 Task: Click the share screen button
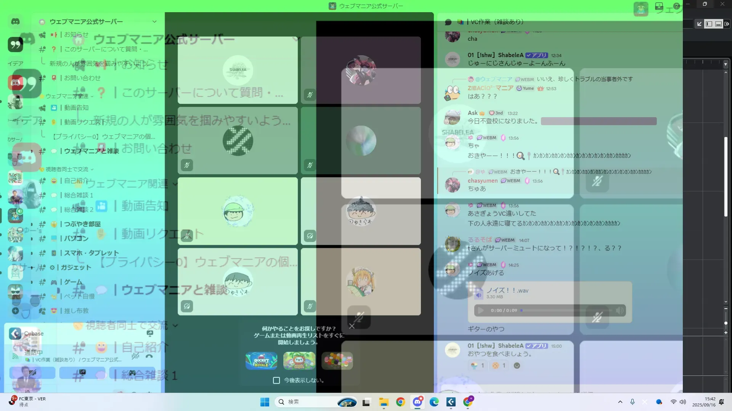click(82, 373)
